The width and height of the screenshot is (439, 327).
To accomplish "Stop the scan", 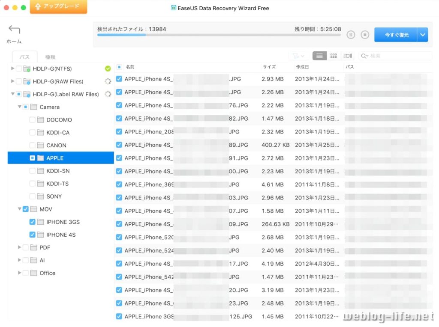I will point(364,35).
